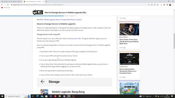Expand the system tray hidden icons chevron
Viewport: 175px width, 98px height.
tap(154, 96)
